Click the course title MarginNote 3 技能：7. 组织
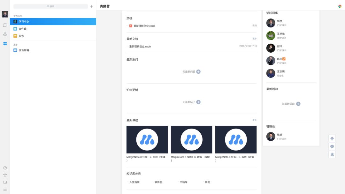This screenshot has width=345, height=194. pyautogui.click(x=146, y=159)
